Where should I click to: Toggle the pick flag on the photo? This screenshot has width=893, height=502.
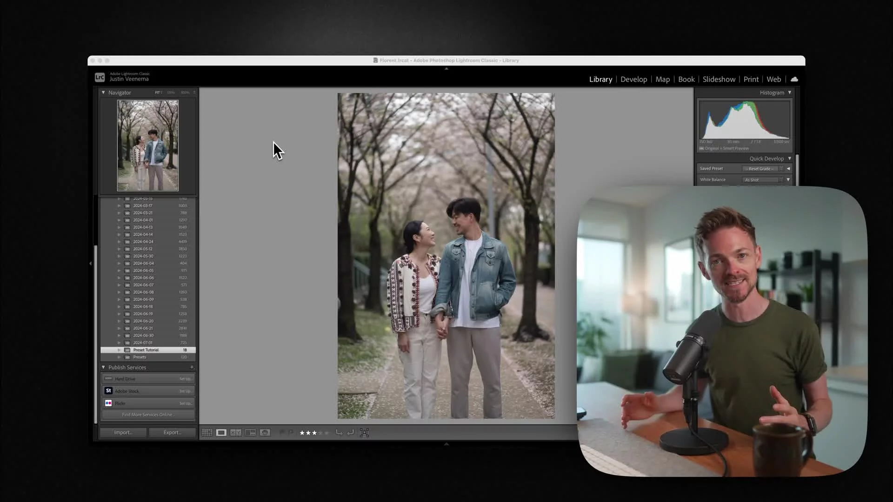[x=282, y=432]
